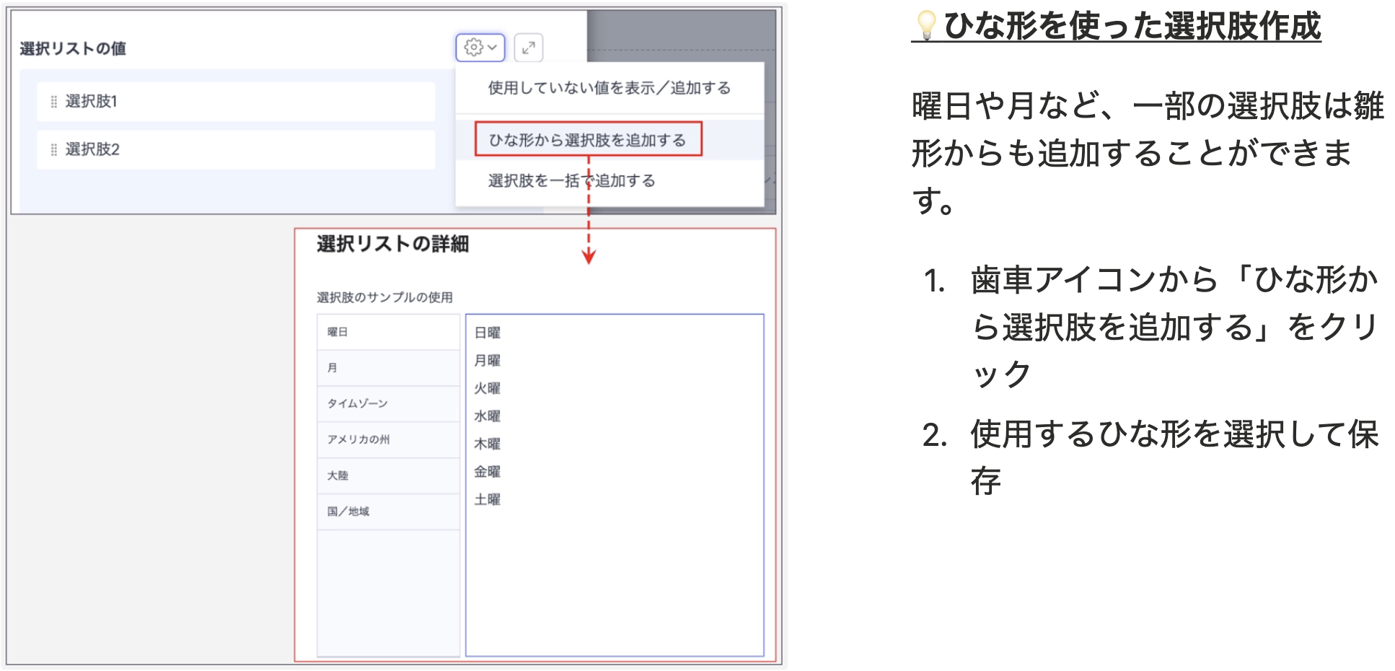Click 水曜 in the sample list
Screen dimensions: 1395x671
click(487, 416)
